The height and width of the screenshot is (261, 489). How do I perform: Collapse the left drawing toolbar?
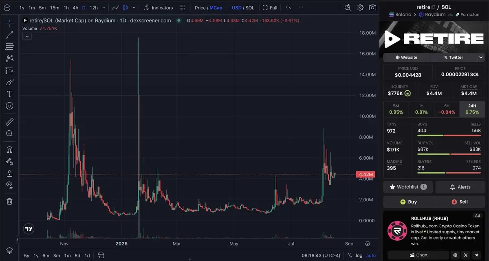pos(18,239)
